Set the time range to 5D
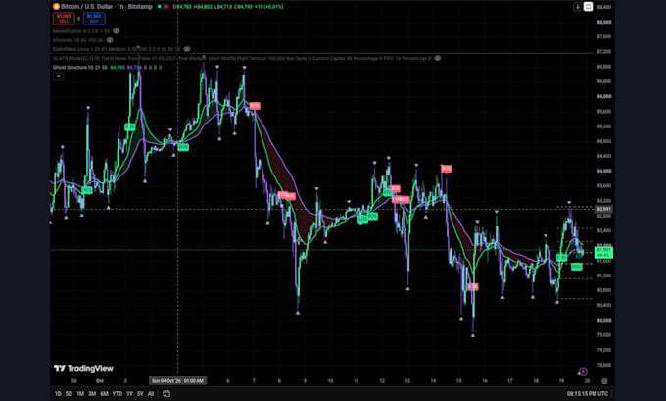The height and width of the screenshot is (401, 666). coord(69,394)
